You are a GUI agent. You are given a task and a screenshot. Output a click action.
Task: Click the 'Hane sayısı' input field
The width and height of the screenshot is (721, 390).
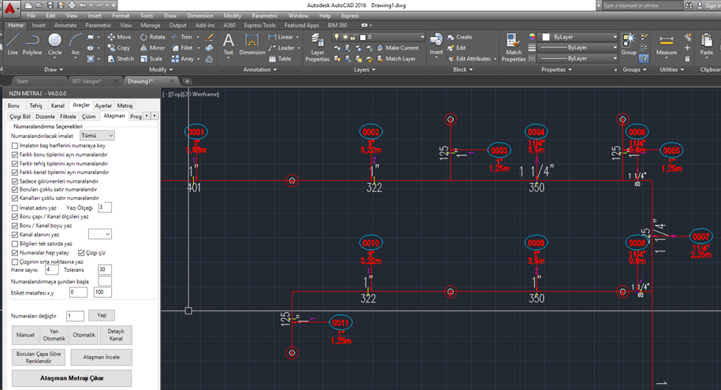coord(51,269)
